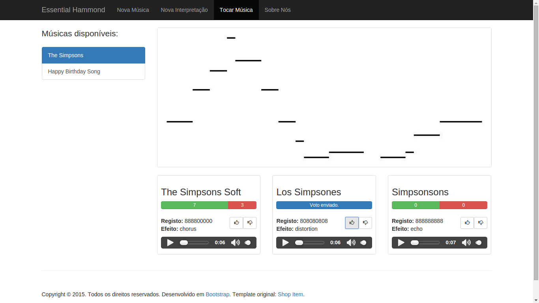
Task: Open Nova Interpretação page
Action: [x=184, y=10]
